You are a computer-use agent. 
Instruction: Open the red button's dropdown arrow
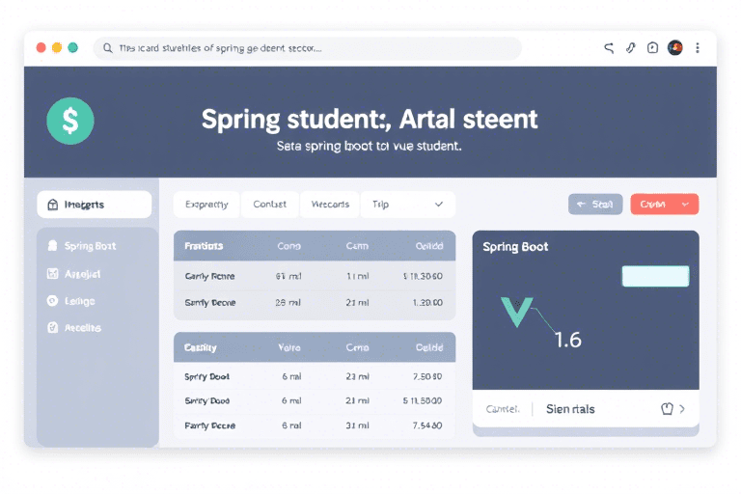(x=685, y=205)
